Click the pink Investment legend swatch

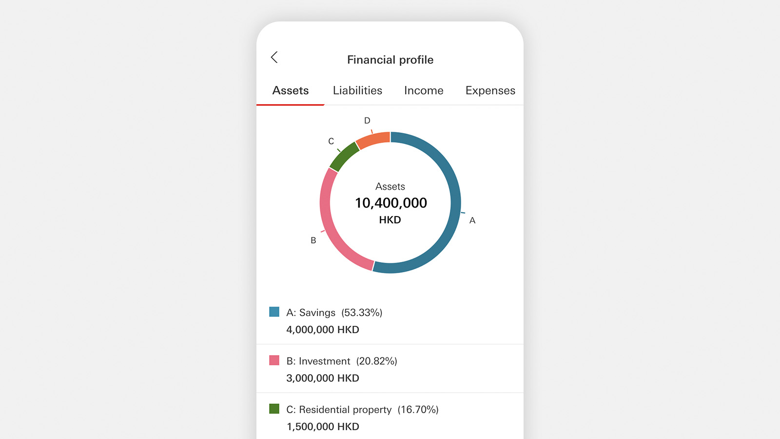tap(274, 360)
